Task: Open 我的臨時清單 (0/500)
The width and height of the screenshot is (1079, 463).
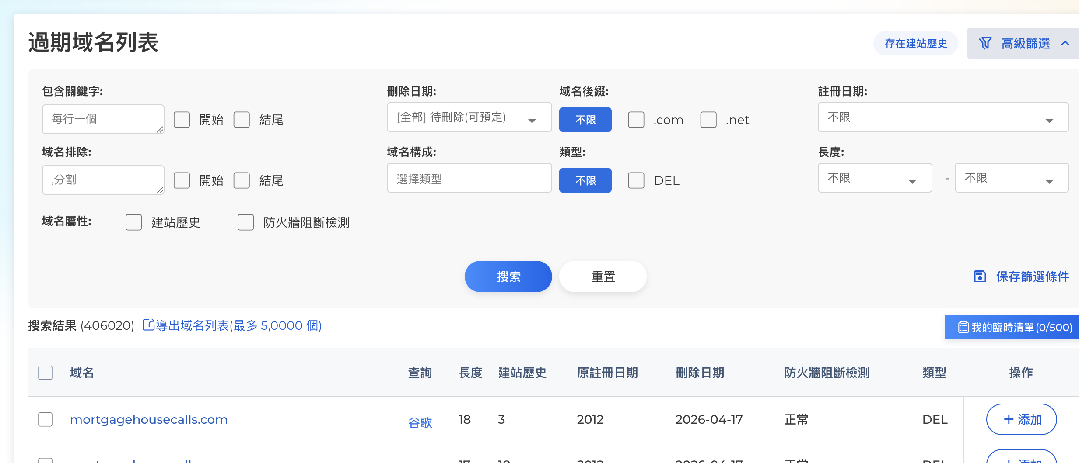Action: [1012, 327]
